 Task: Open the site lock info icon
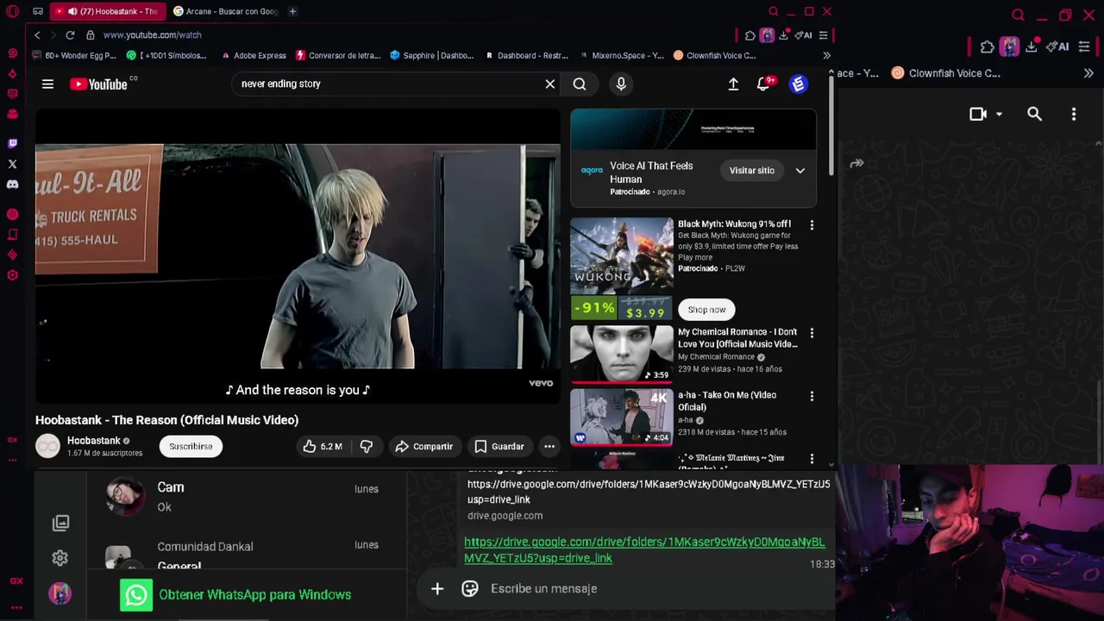pos(91,35)
